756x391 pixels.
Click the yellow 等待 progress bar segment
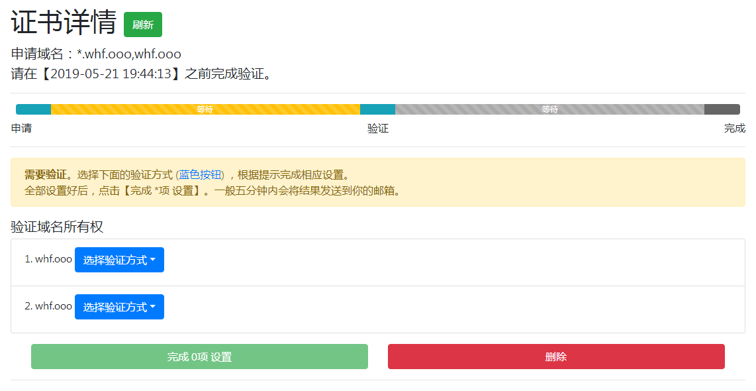(205, 109)
